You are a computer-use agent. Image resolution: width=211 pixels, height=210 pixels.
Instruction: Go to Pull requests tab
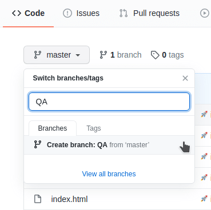tap(149, 13)
